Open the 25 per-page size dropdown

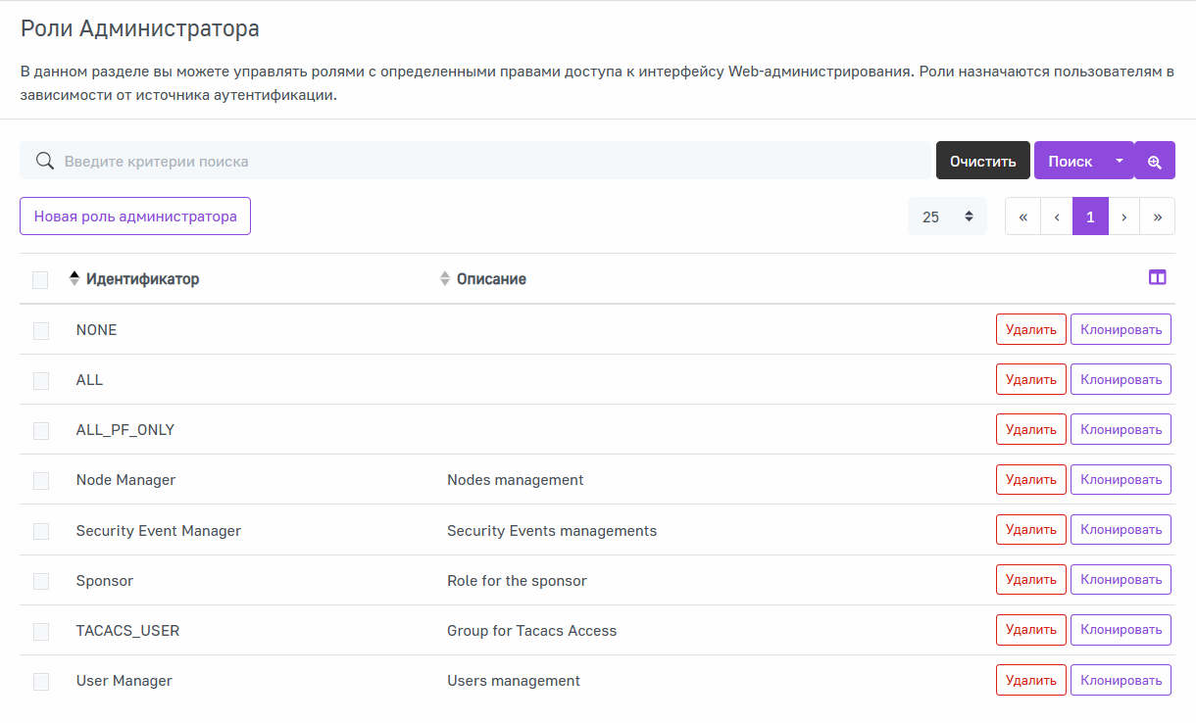tap(946, 217)
